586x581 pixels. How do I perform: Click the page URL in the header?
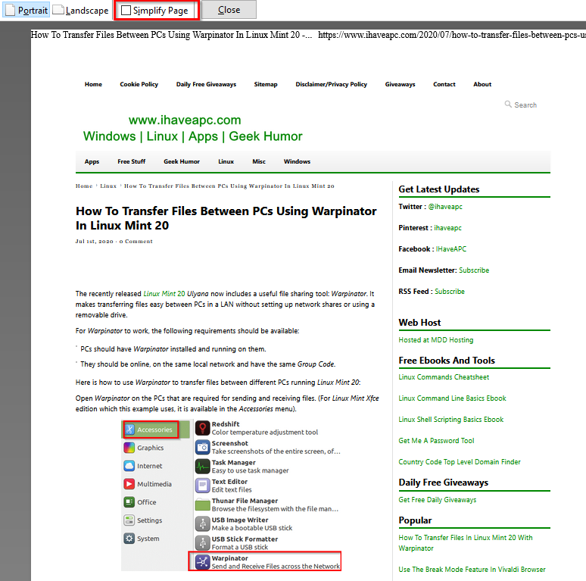[x=452, y=35]
